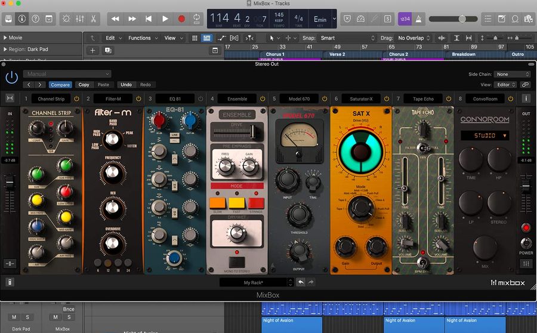Viewport: 537px width, 333px height.
Task: Click the Copy button
Action: click(x=84, y=85)
